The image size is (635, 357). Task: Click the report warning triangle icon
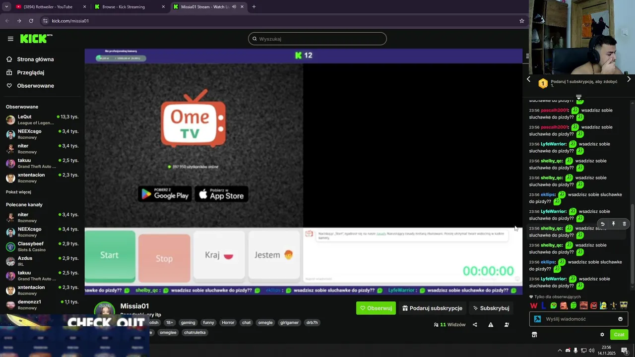[491, 325]
